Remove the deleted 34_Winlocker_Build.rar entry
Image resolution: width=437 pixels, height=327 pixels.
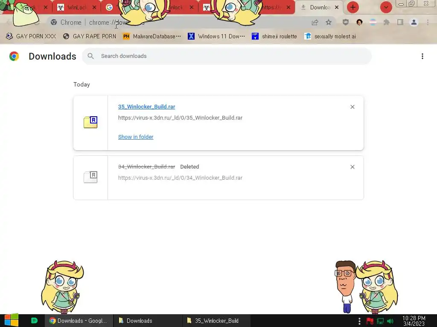[352, 167]
